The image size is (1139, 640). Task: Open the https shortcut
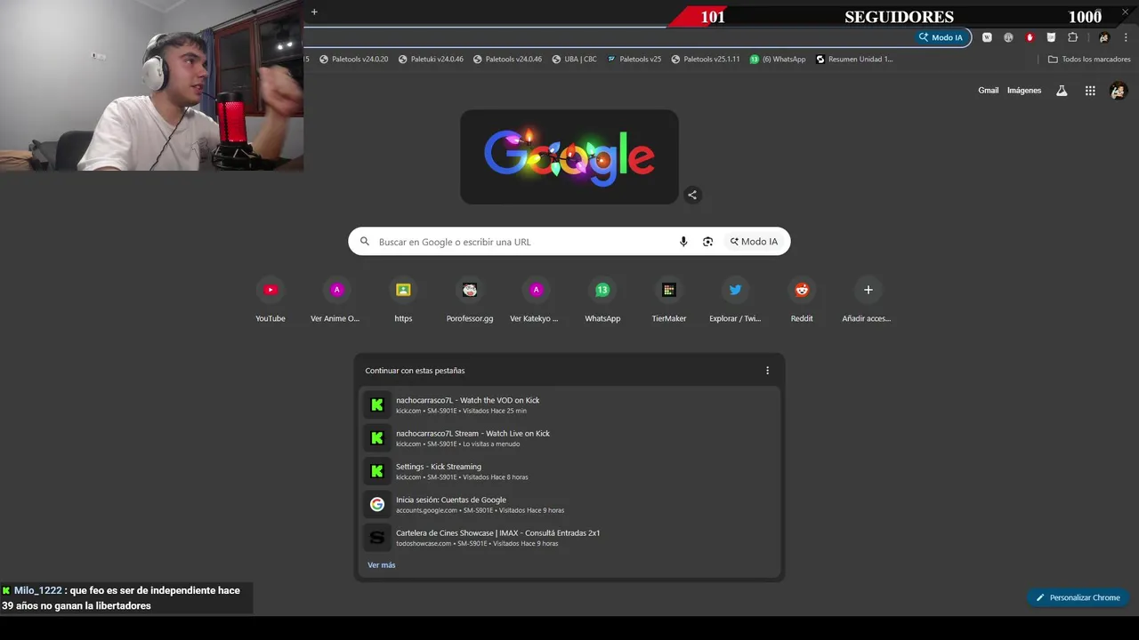click(403, 301)
